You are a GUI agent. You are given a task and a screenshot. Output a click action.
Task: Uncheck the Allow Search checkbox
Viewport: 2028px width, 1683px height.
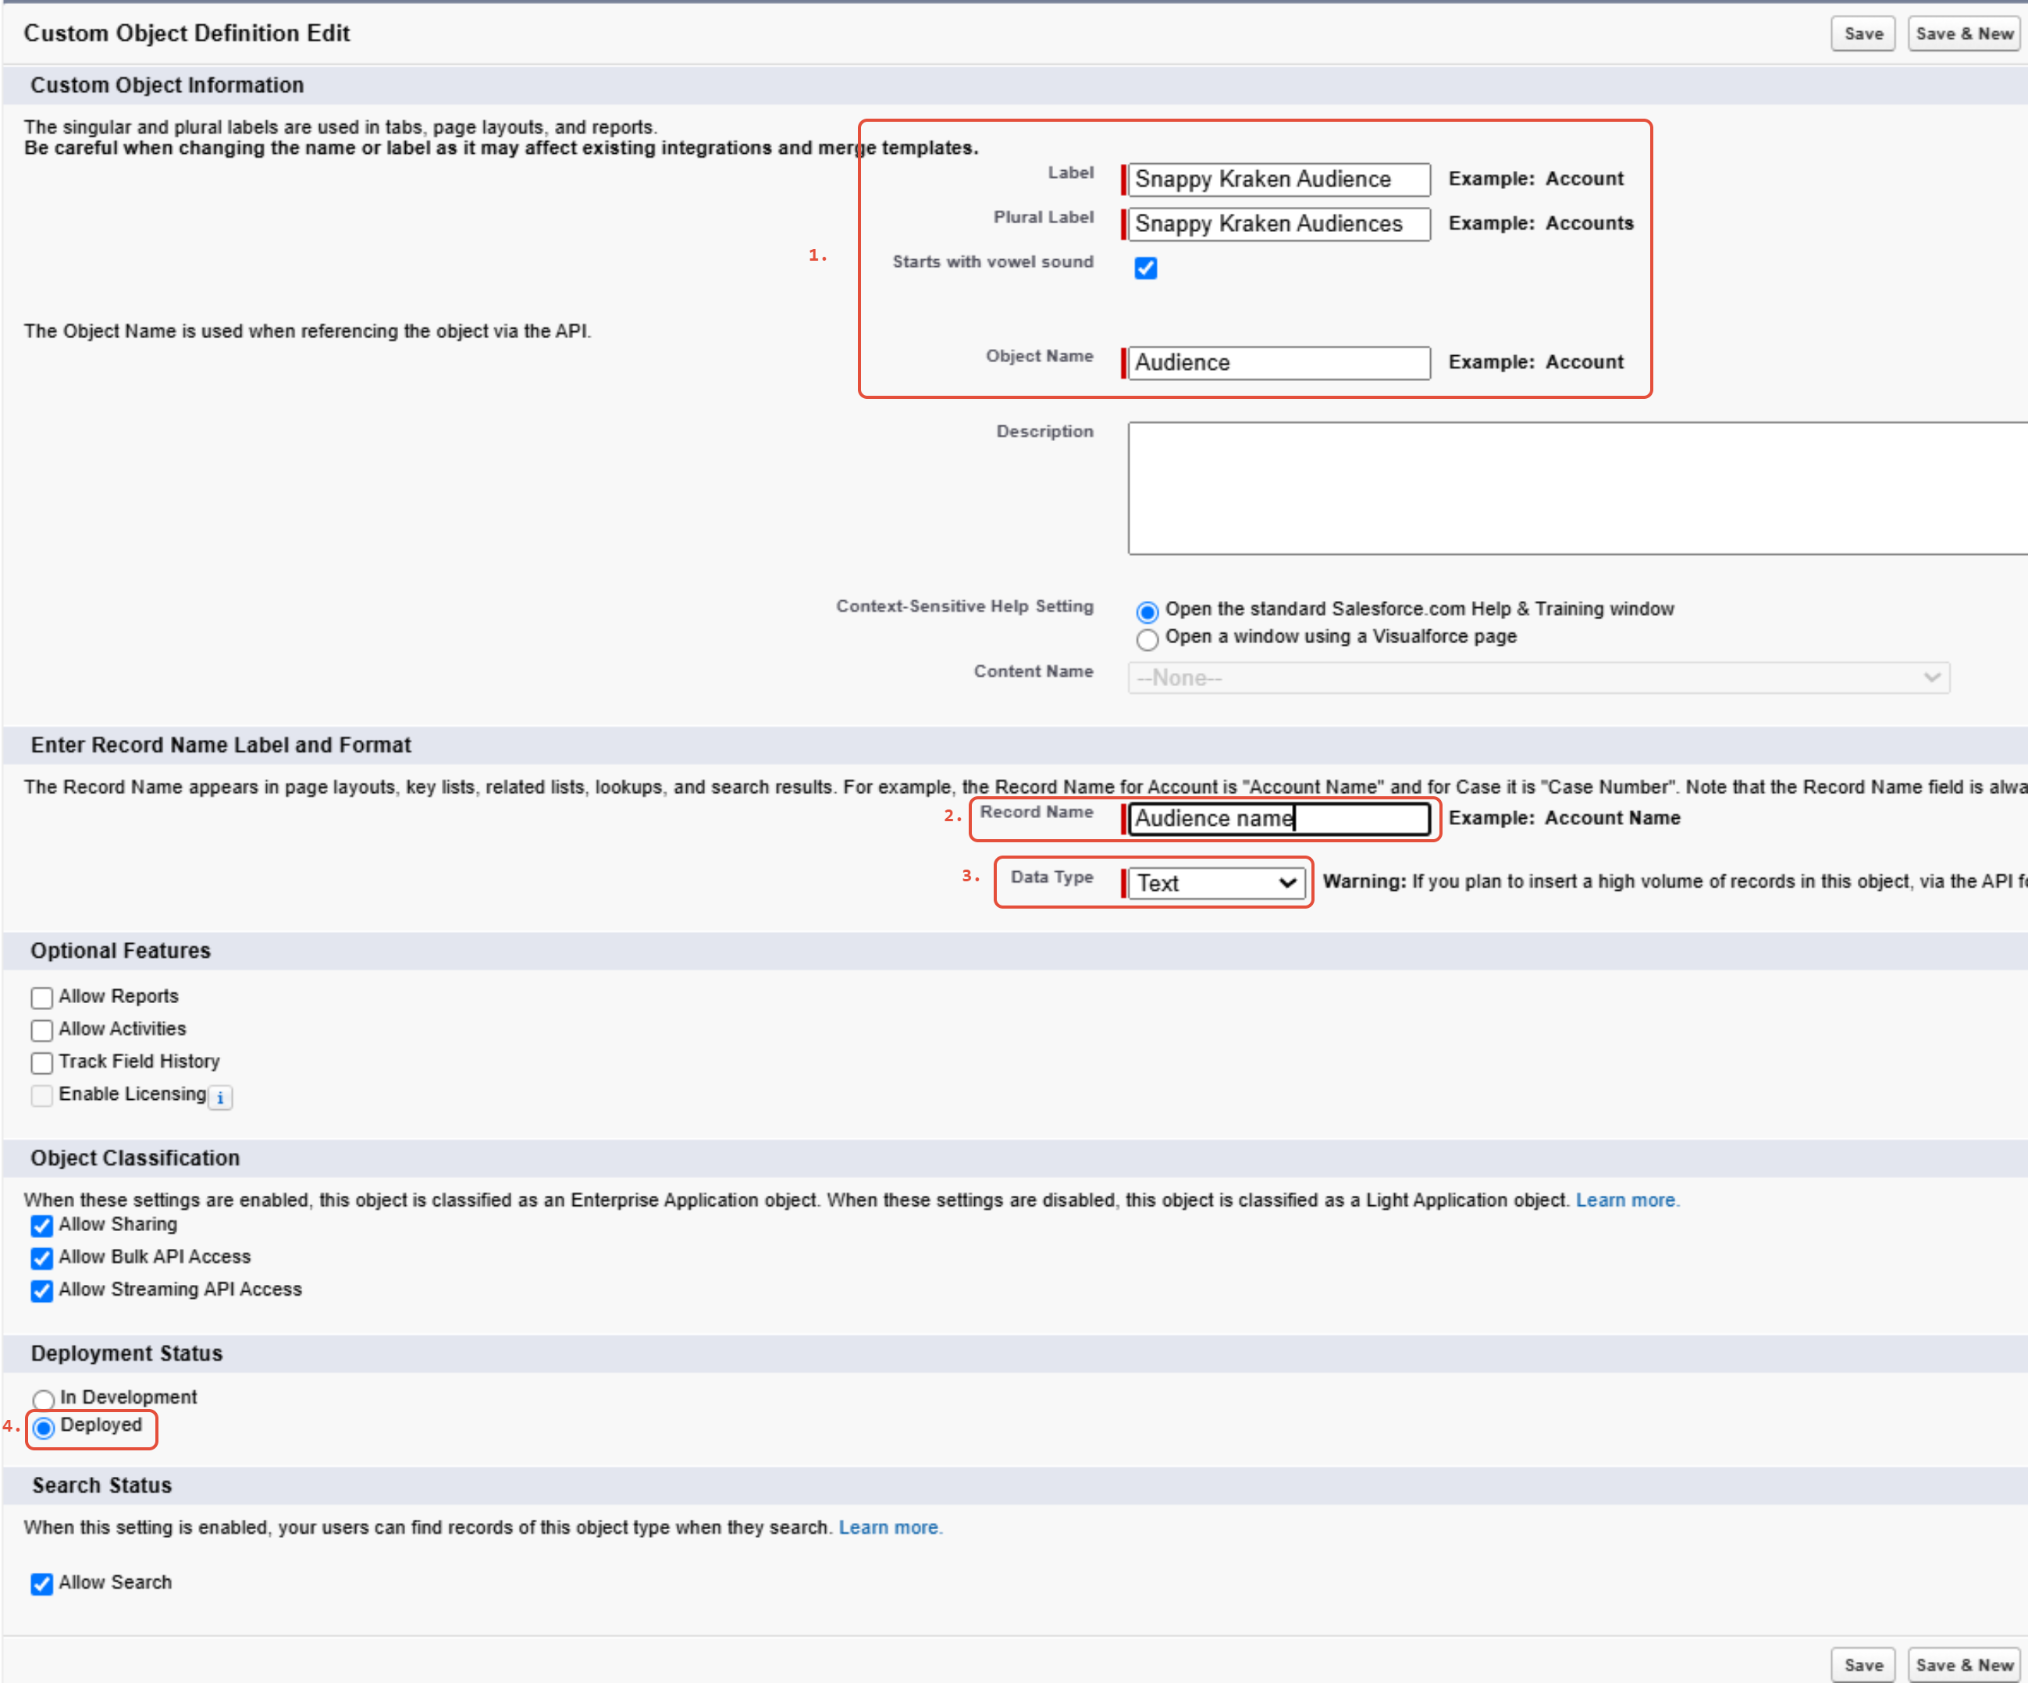click(x=41, y=1584)
